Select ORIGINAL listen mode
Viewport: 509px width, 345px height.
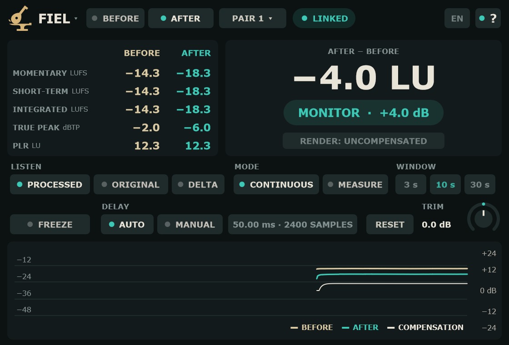(131, 184)
